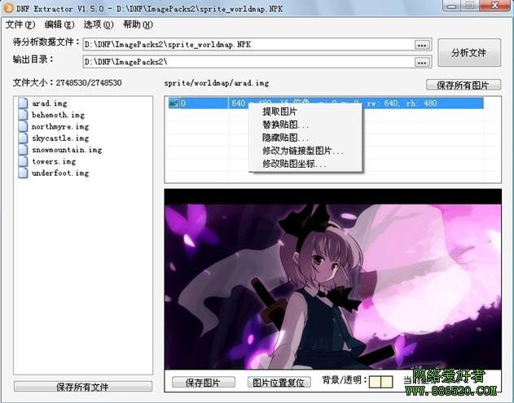Click the towers.img file icon
Screen dimensions: 514x403
click(x=23, y=161)
